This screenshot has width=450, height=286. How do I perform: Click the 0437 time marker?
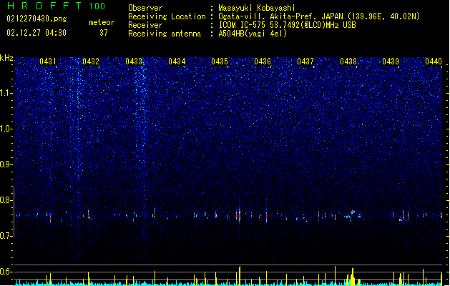click(x=305, y=61)
